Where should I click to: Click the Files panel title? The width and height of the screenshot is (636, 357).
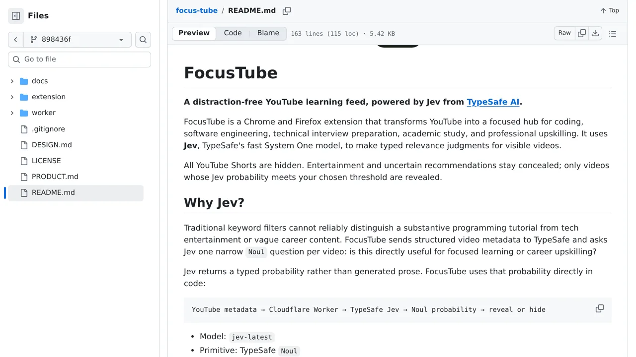point(38,16)
